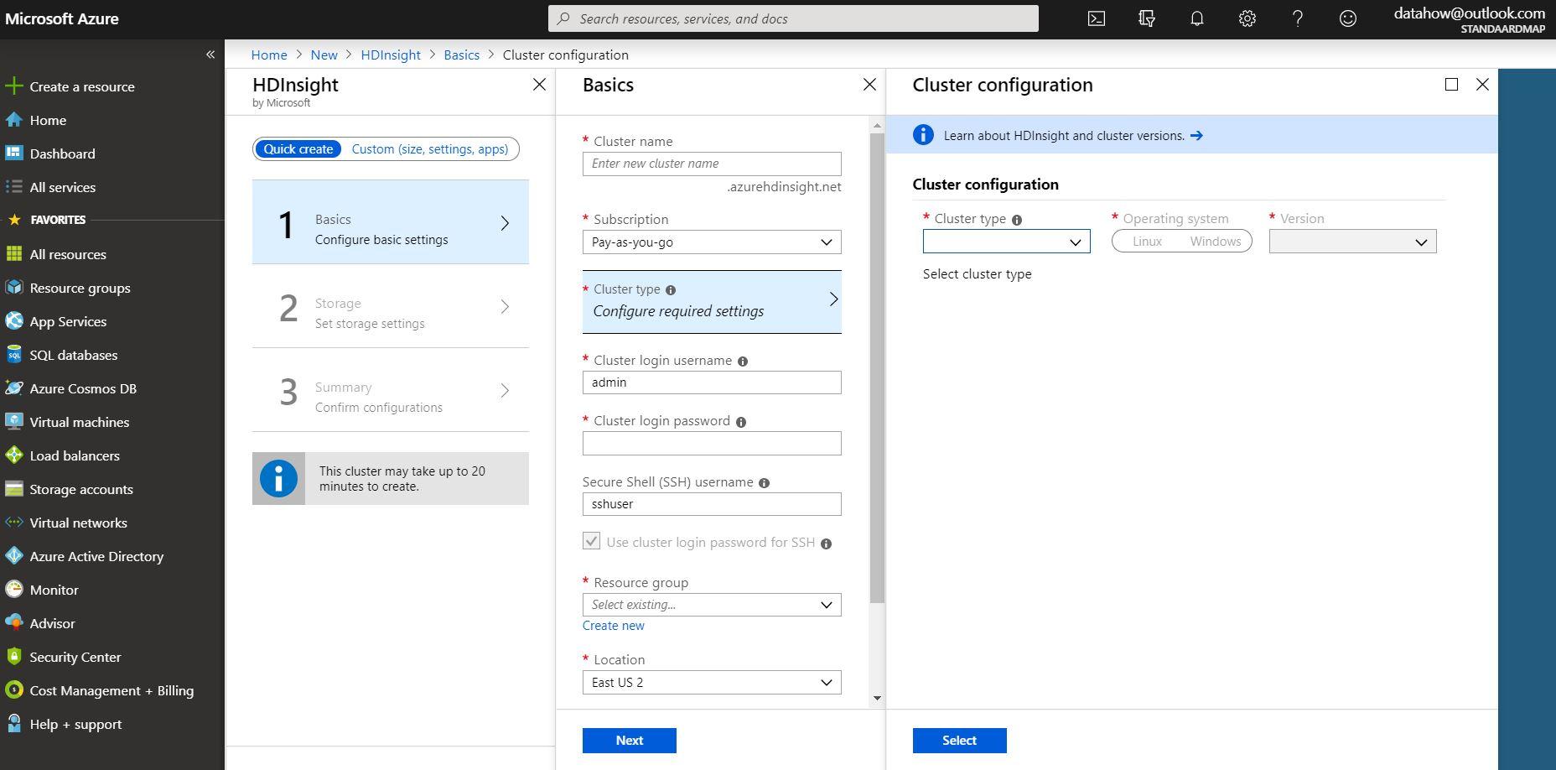
Task: Close the HDInsight blade
Action: (539, 85)
